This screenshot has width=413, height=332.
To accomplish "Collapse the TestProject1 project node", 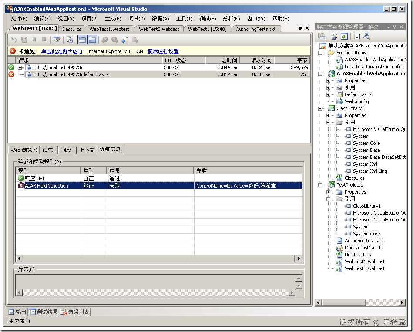I will coord(320,185).
